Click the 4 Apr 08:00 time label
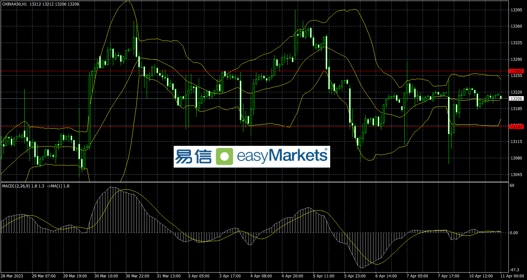Screen dimensions: 527x280 click(261, 276)
